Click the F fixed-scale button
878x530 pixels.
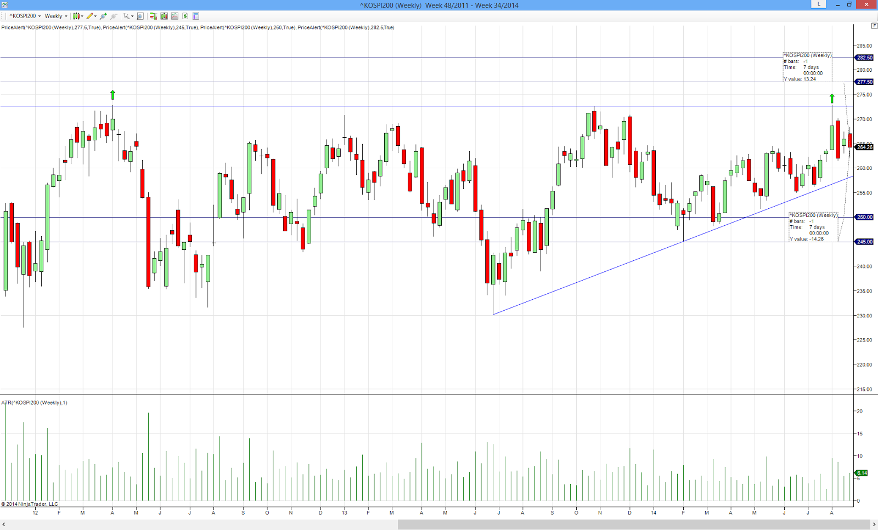tap(874, 26)
